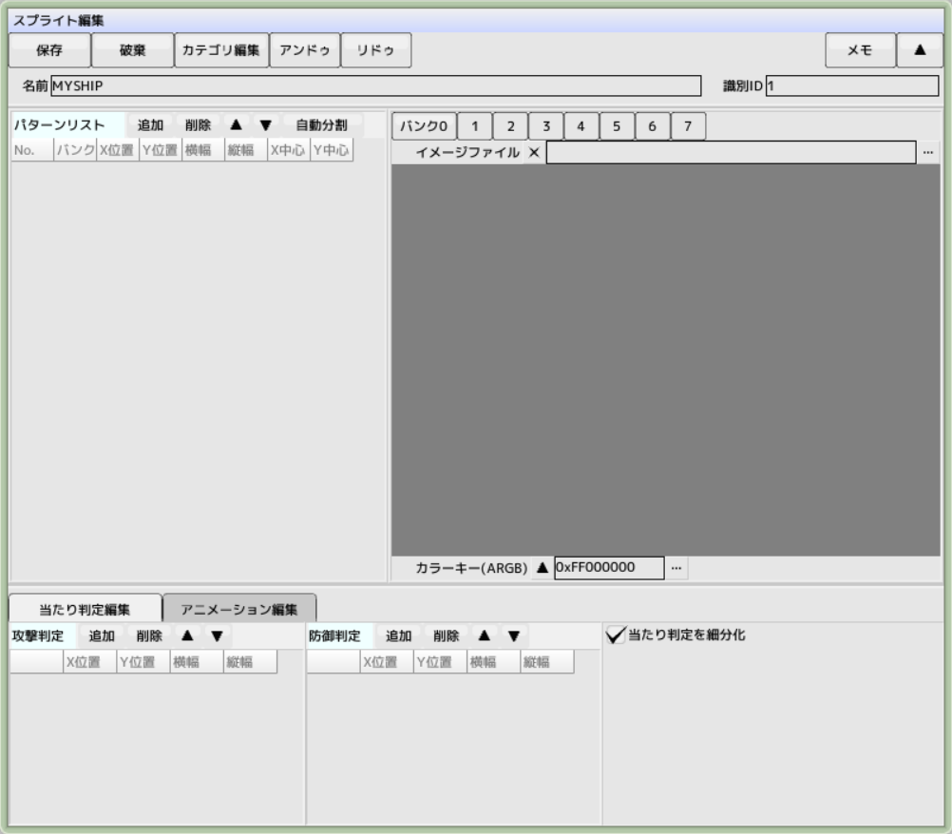Toggle 当たり判定を細分化 checkbox
Viewport: 952px width, 834px height.
coord(616,635)
